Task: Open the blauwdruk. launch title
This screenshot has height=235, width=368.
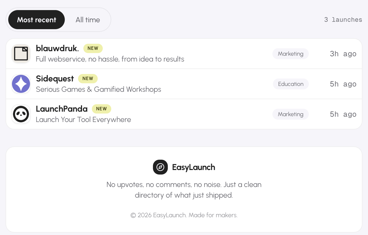Action: pos(57,48)
